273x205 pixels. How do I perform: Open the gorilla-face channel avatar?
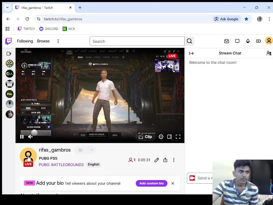tap(10, 84)
